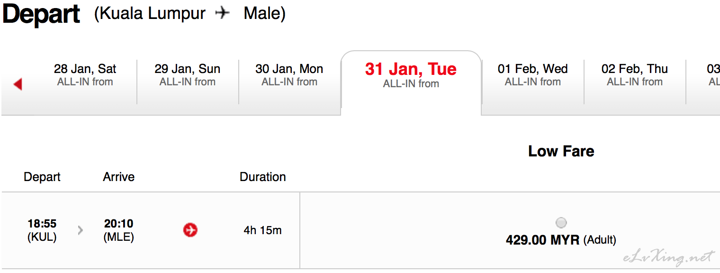The width and height of the screenshot is (720, 273).
Task: Click the 18:55 (KUL) departure time
Action: pos(42,230)
